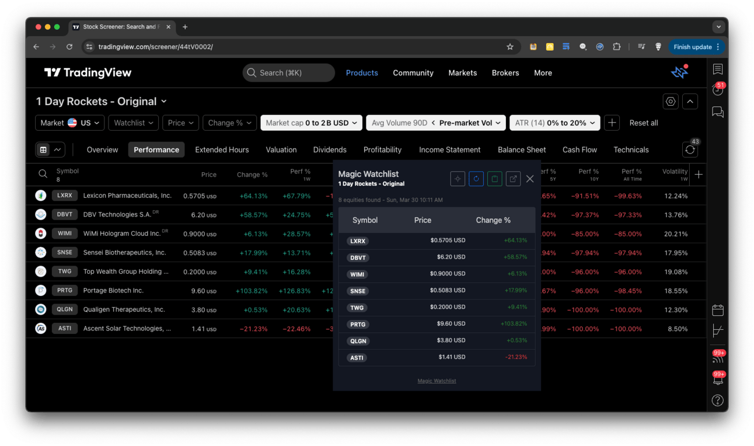This screenshot has width=754, height=446.
Task: Open the notifications bell icon in right sidebar
Action: (x=718, y=378)
